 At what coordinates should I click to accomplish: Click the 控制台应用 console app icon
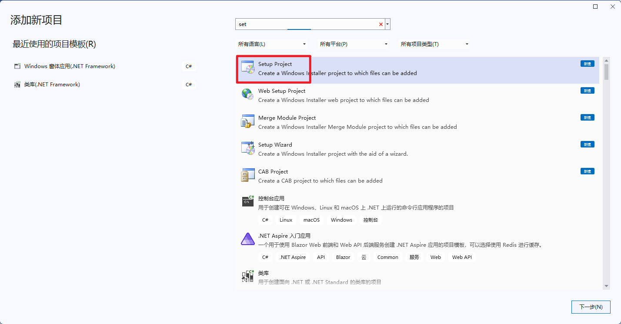pos(247,201)
